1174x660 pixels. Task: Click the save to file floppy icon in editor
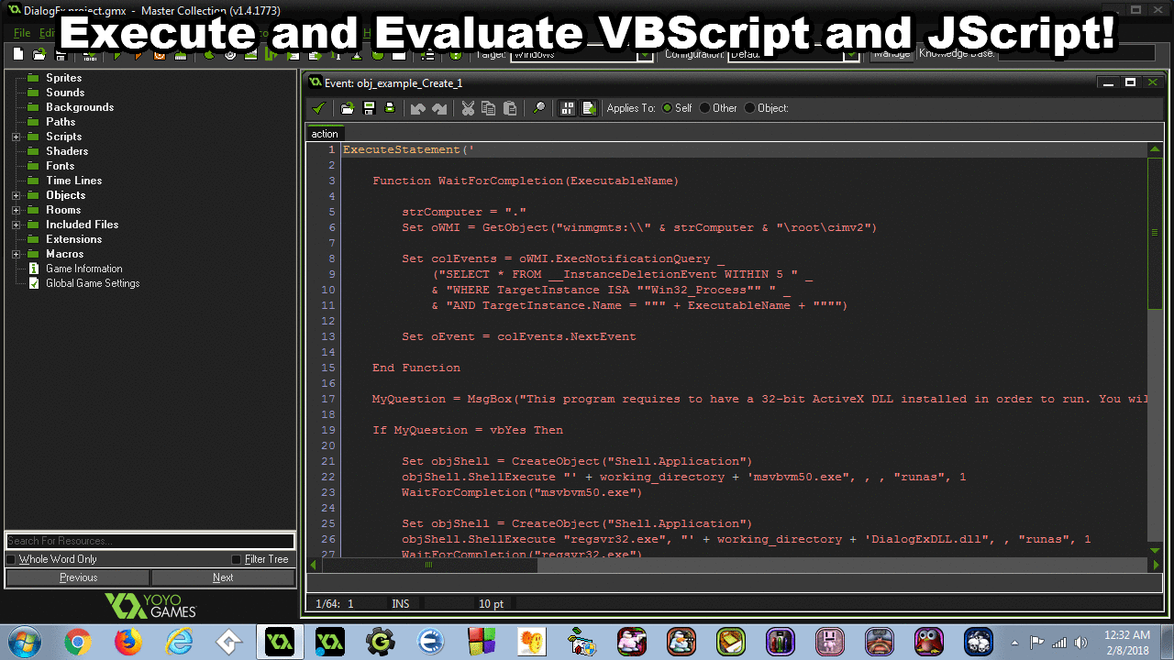(370, 108)
